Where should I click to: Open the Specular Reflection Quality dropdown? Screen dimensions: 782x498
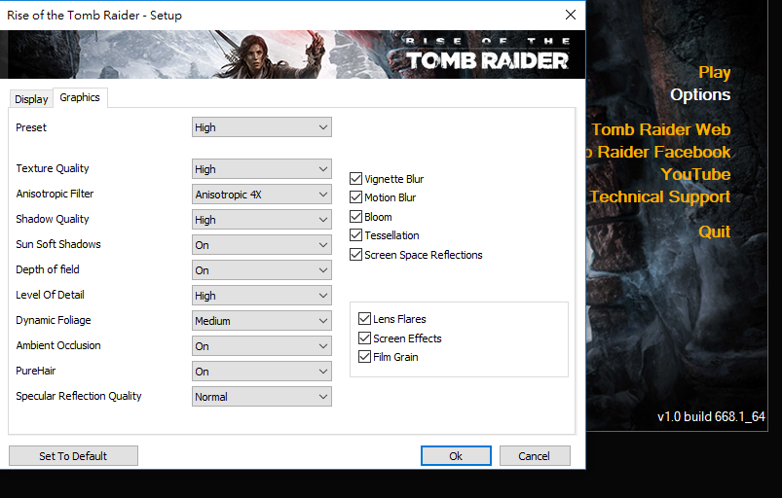coord(262,397)
